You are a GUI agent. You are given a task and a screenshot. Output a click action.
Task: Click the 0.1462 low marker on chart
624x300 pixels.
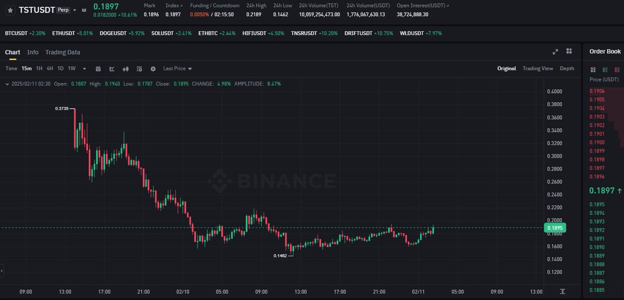[x=280, y=256]
